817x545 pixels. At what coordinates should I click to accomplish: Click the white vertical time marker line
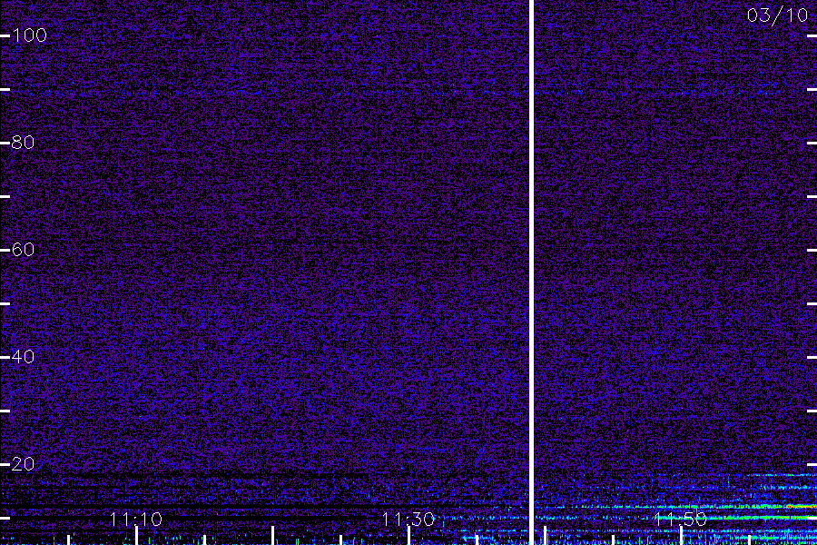[x=531, y=272]
